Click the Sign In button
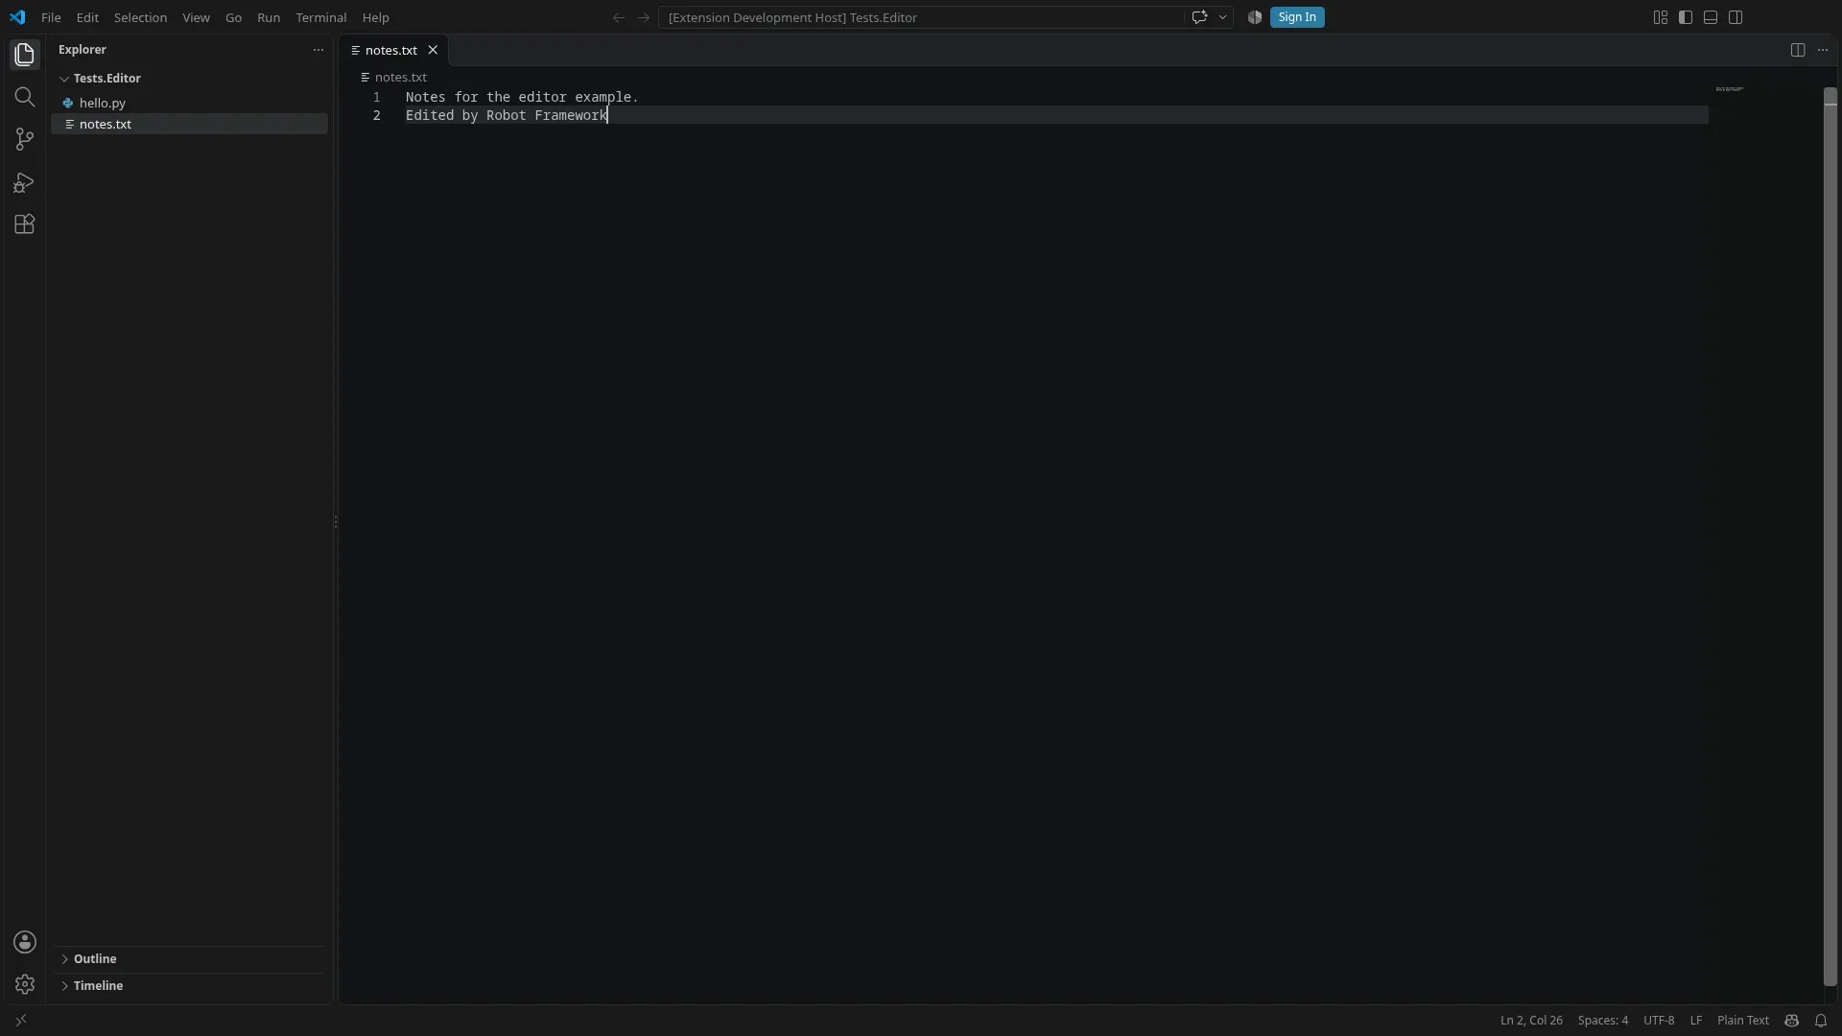This screenshot has width=1842, height=1036. (x=1297, y=17)
